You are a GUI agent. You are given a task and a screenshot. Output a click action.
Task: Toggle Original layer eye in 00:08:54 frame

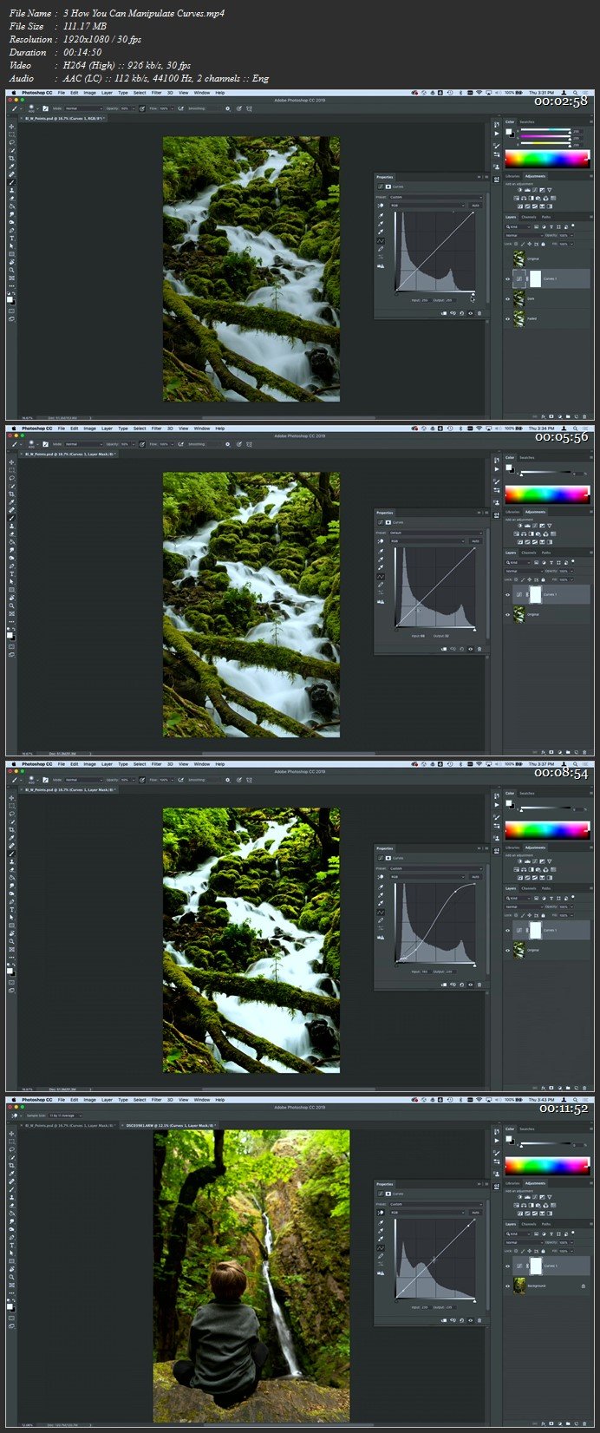(x=508, y=950)
